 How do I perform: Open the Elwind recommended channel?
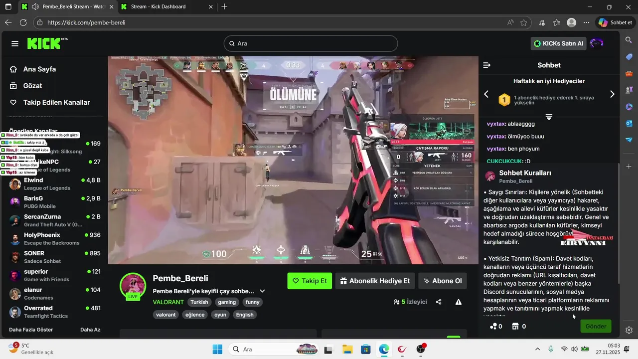click(55, 184)
